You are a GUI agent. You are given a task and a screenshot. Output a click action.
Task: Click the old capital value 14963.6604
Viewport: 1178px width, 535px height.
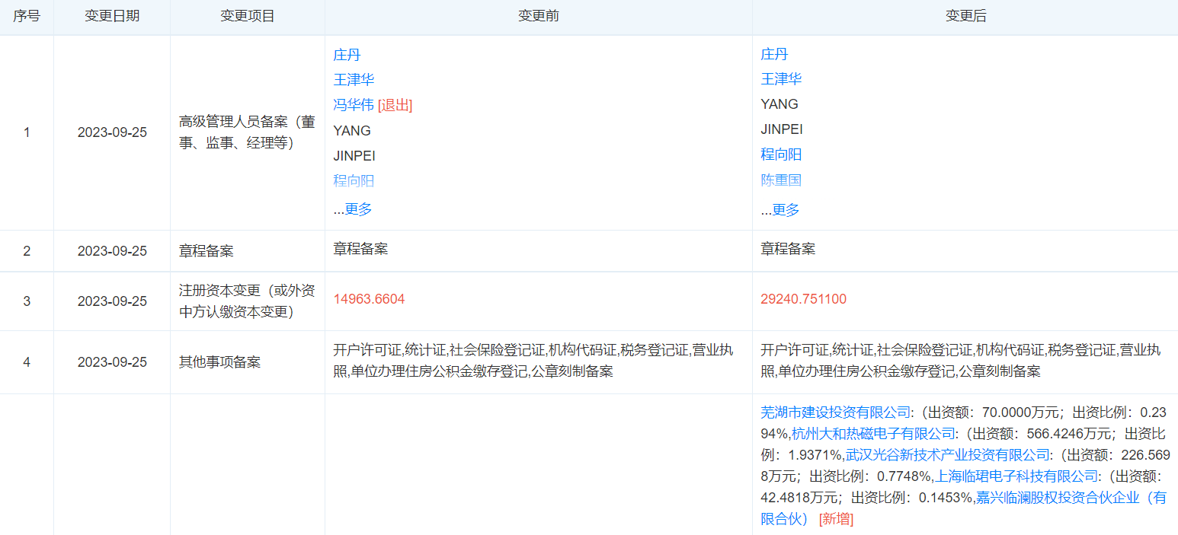coord(369,299)
